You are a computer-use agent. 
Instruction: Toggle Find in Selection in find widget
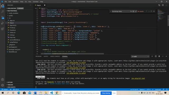151,11
